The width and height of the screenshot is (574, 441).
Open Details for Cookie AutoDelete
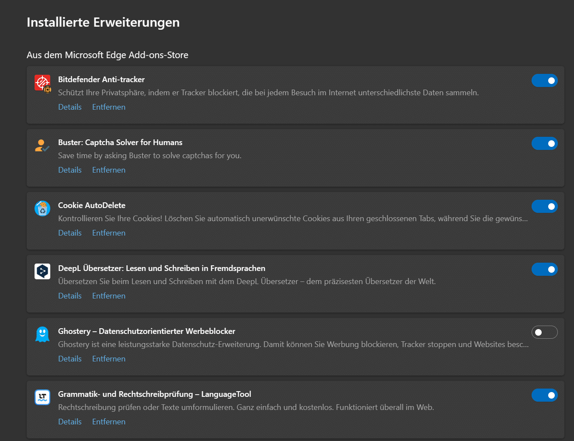[x=70, y=233]
